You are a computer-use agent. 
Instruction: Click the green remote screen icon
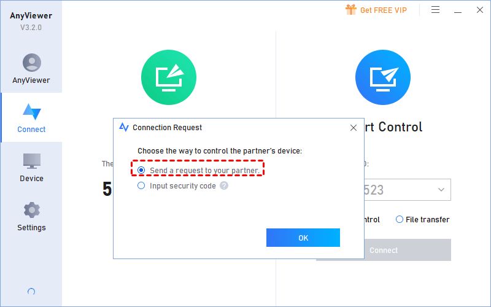tap(169, 77)
